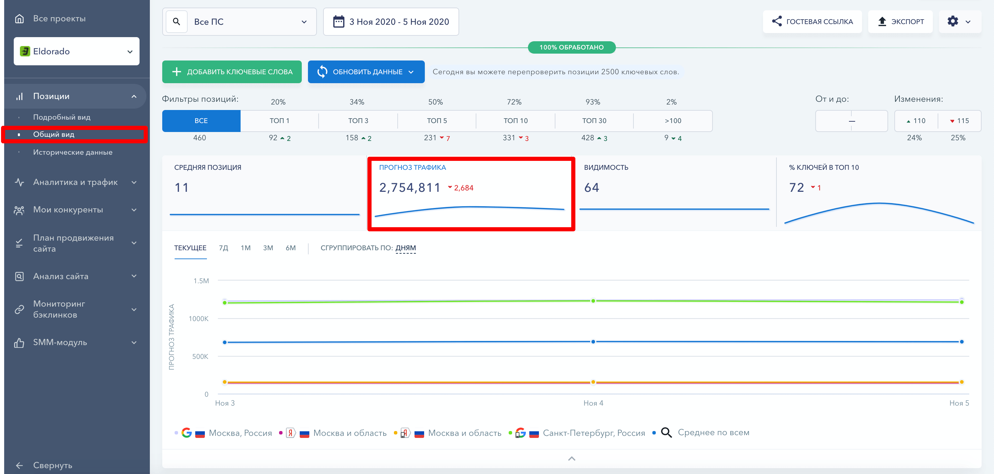The image size is (994, 474).
Task: Click the magnifier page icon for Анализ сайта
Action: coord(19,276)
